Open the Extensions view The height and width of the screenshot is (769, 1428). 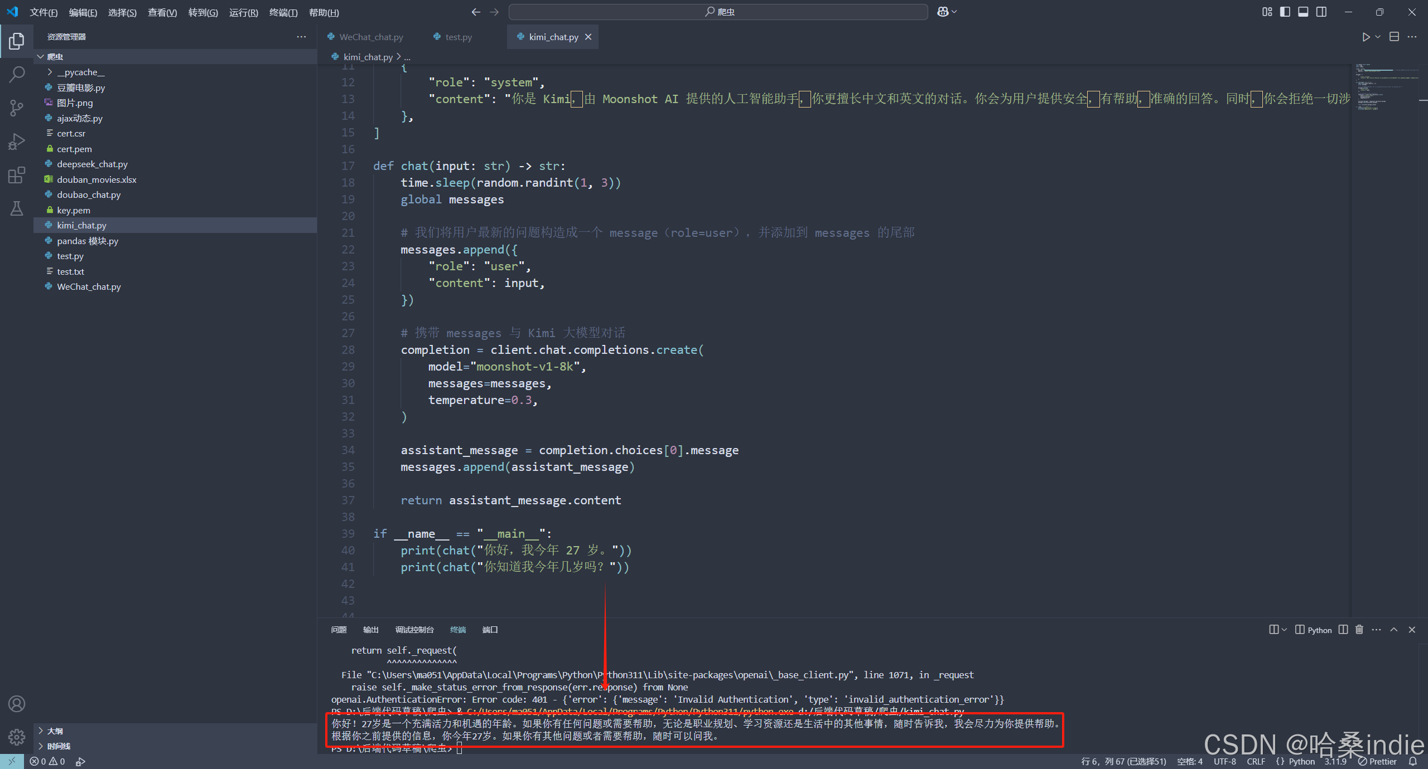17,175
